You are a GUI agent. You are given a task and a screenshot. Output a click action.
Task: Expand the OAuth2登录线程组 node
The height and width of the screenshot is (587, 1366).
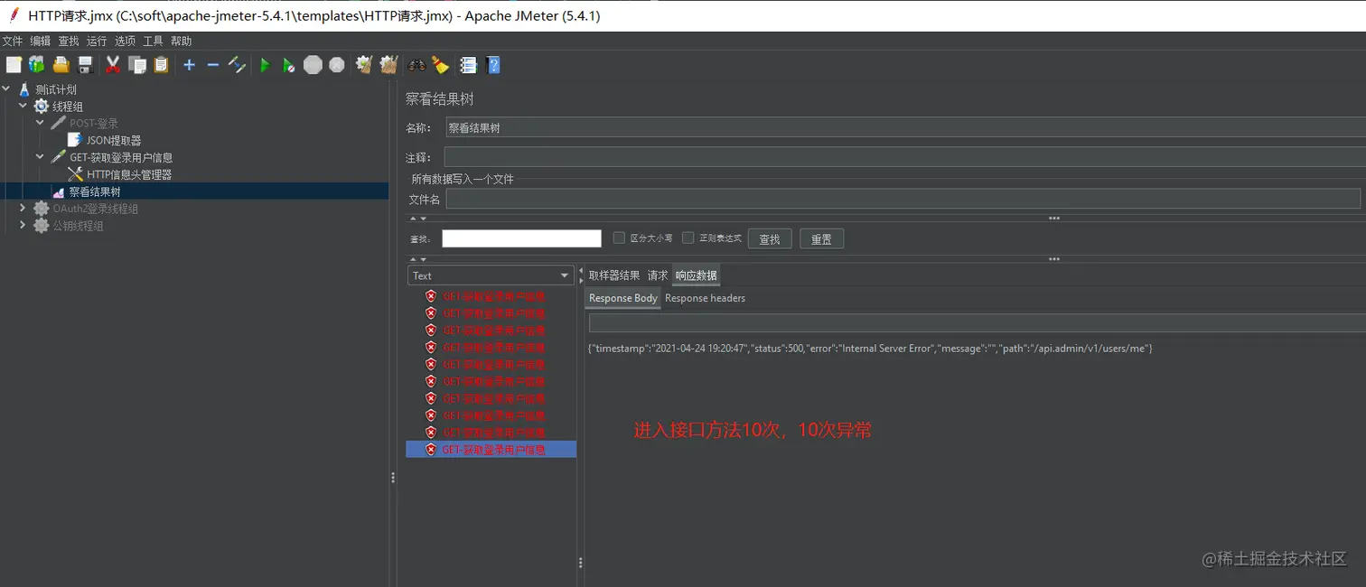click(x=23, y=208)
